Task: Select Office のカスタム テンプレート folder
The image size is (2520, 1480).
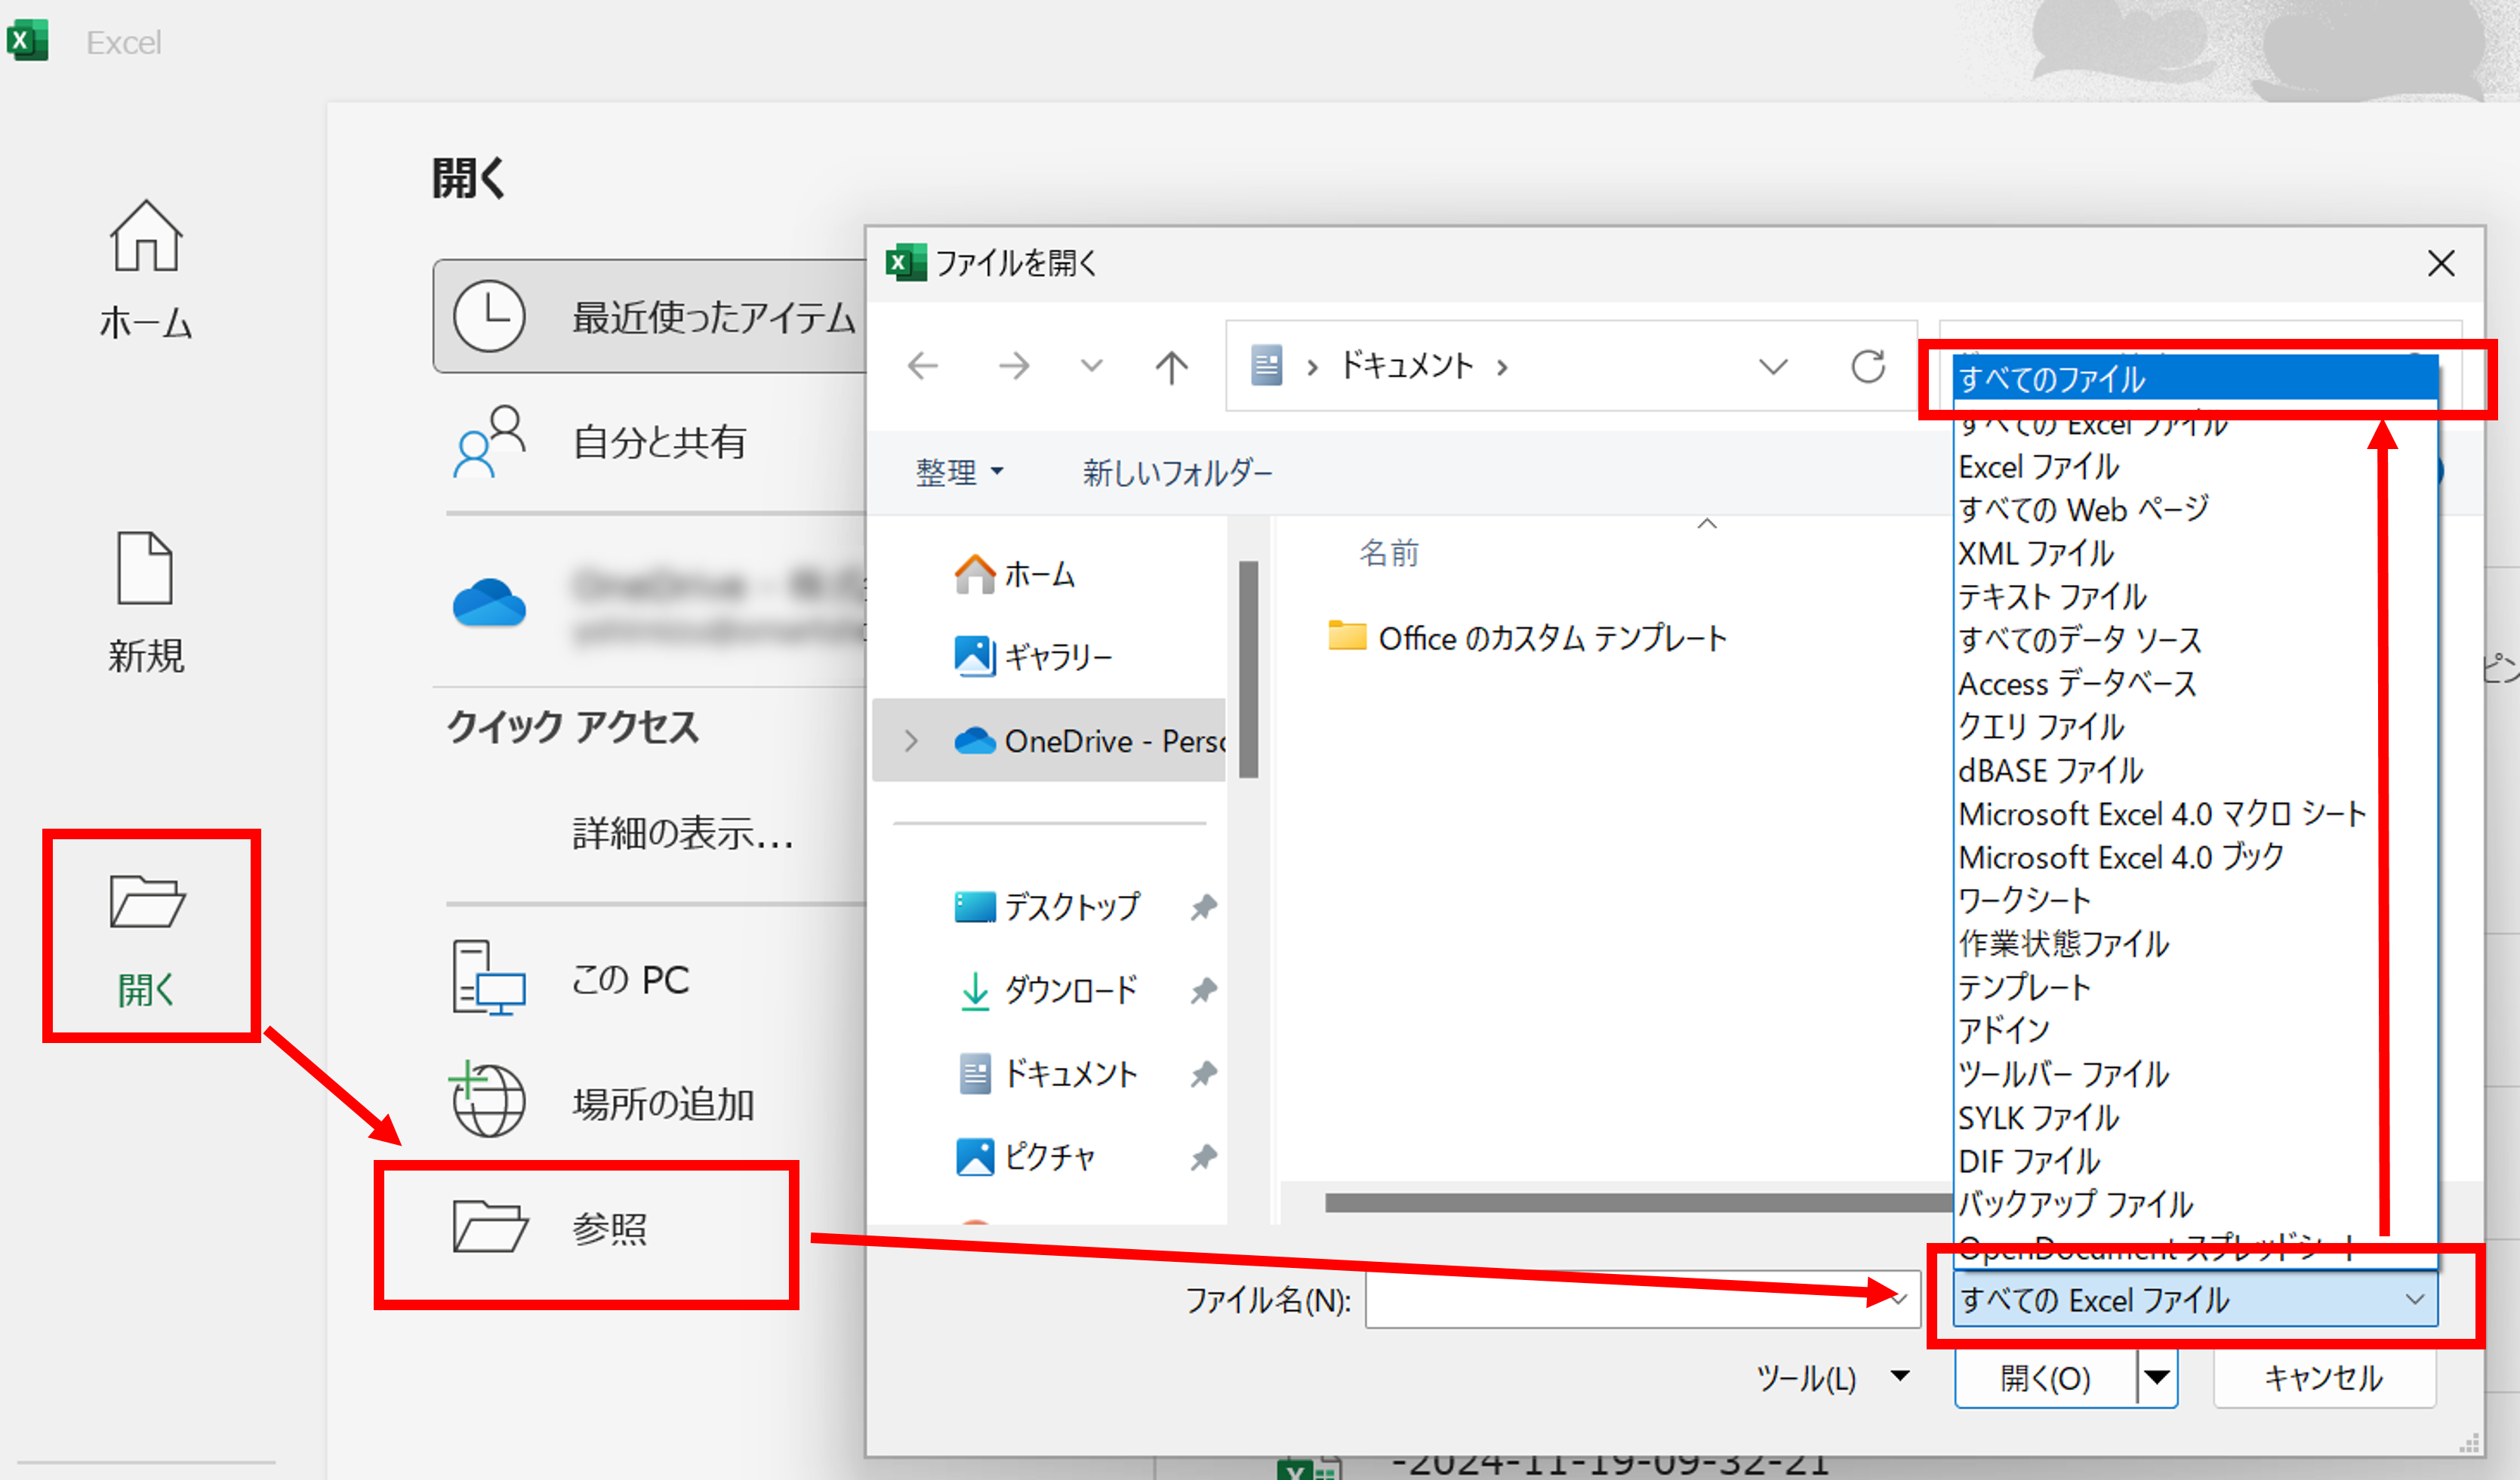Action: [1527, 637]
